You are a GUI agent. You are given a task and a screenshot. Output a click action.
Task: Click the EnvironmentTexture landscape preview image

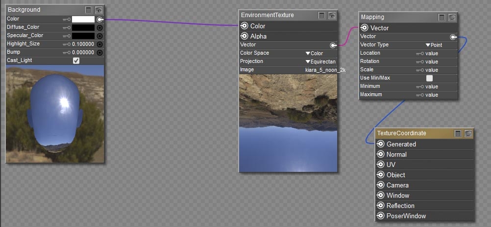point(288,123)
